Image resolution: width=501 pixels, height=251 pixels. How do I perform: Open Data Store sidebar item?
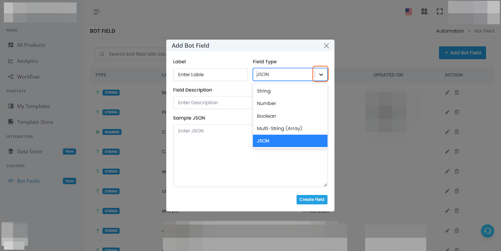tap(30, 151)
